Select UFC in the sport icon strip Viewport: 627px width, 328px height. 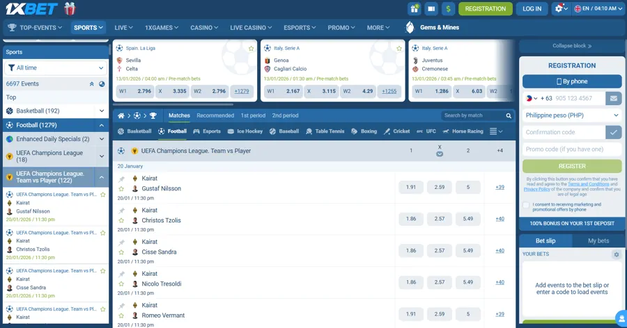[426, 131]
